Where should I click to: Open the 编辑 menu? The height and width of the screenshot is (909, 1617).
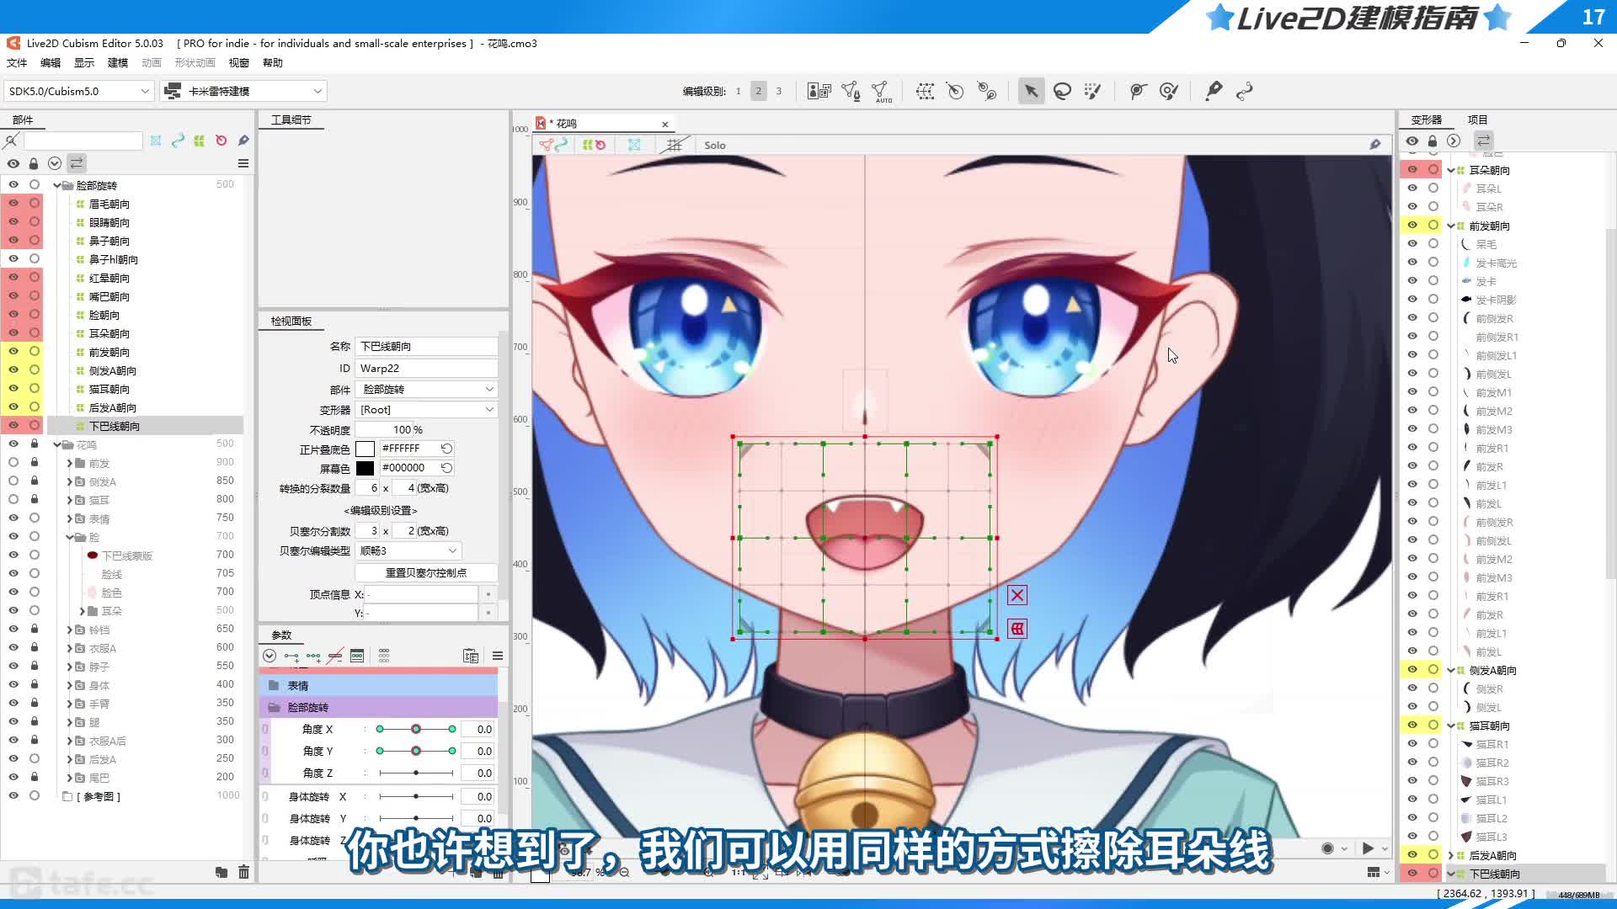point(51,62)
